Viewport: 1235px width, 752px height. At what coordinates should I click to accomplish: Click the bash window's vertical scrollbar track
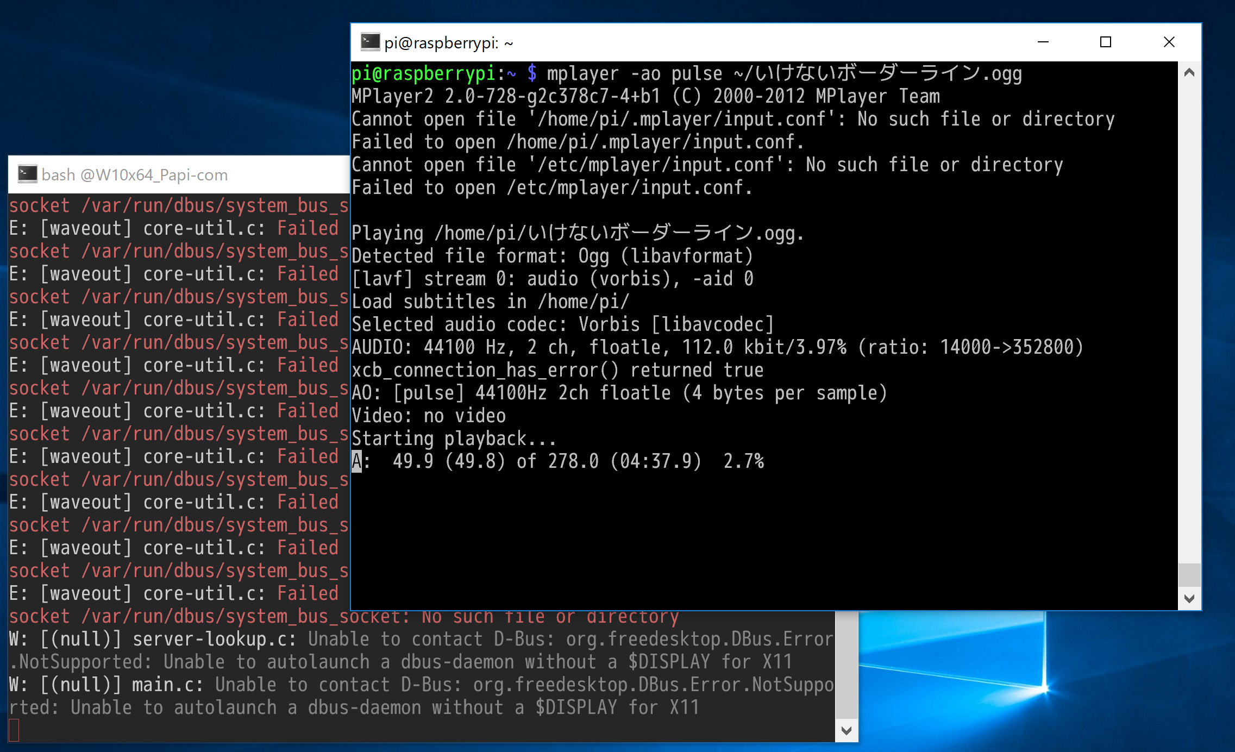pos(846,666)
